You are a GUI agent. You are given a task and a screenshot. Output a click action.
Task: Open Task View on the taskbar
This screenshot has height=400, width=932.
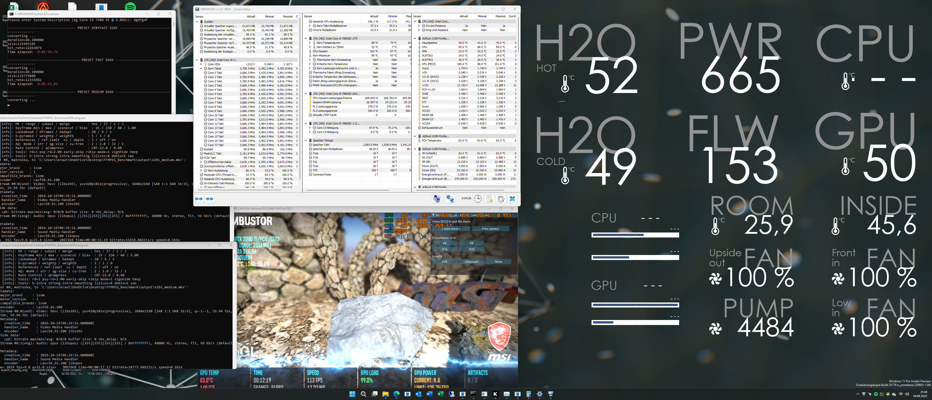[375, 394]
